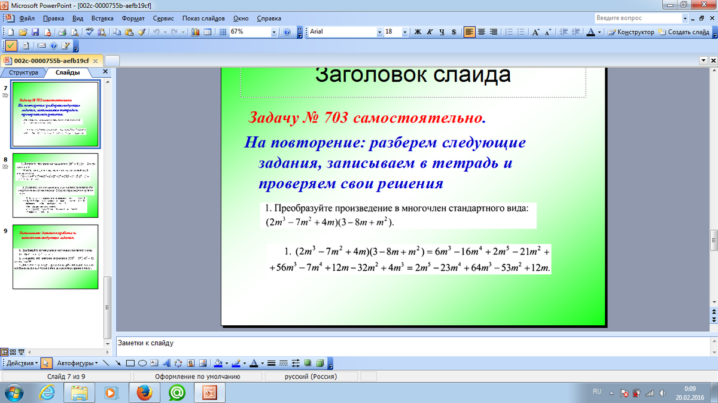Decrease font size with small A
This screenshot has height=403, width=718.
[x=548, y=32]
